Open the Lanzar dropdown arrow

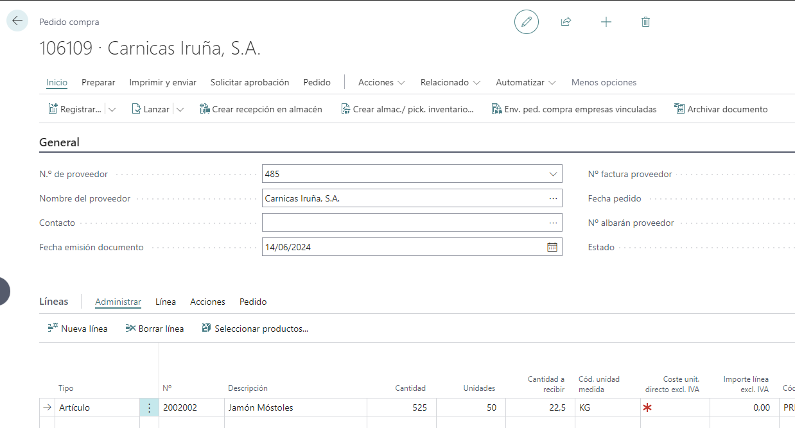pos(180,110)
